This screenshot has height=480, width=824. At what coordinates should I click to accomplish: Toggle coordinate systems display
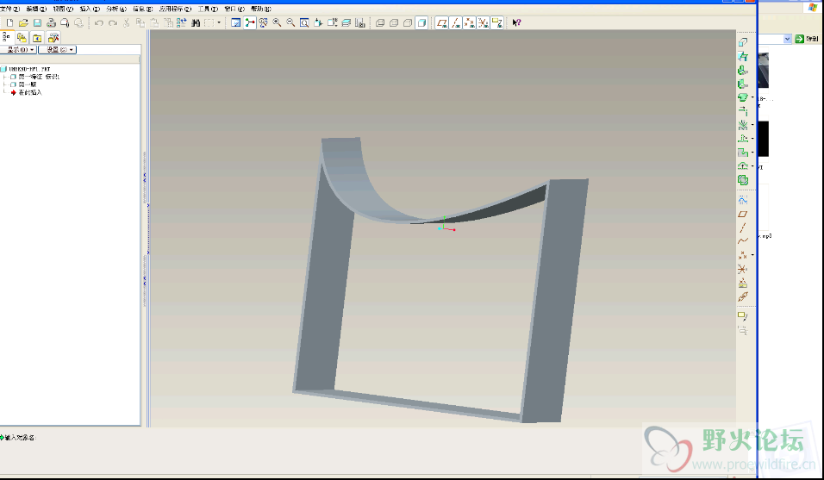pyautogui.click(x=483, y=22)
